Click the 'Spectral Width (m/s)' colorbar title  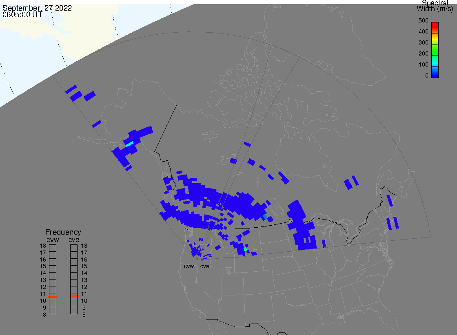(x=435, y=6)
